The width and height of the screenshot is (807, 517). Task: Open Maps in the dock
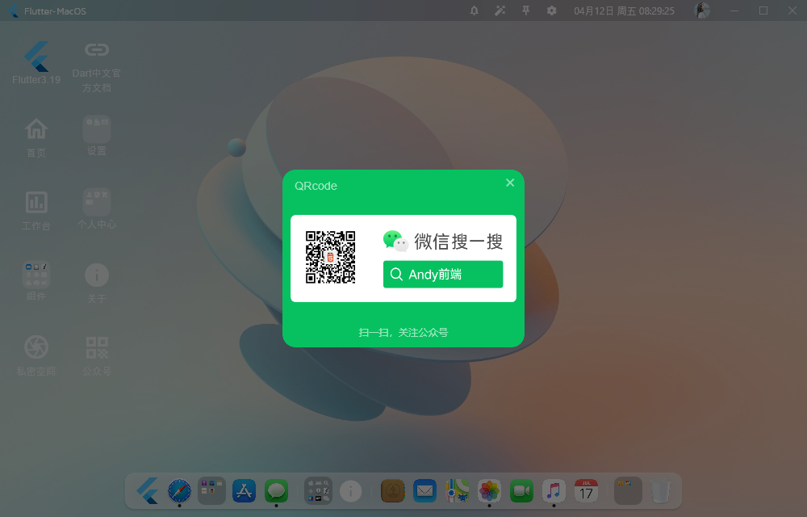pos(457,490)
